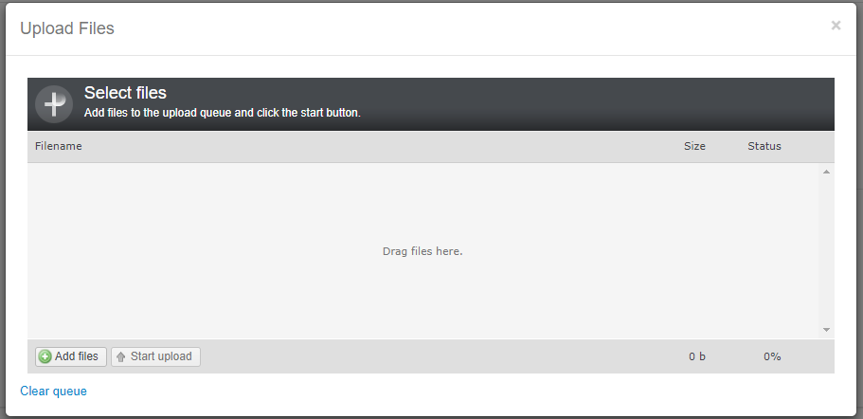Click the Filename column header

tap(59, 146)
